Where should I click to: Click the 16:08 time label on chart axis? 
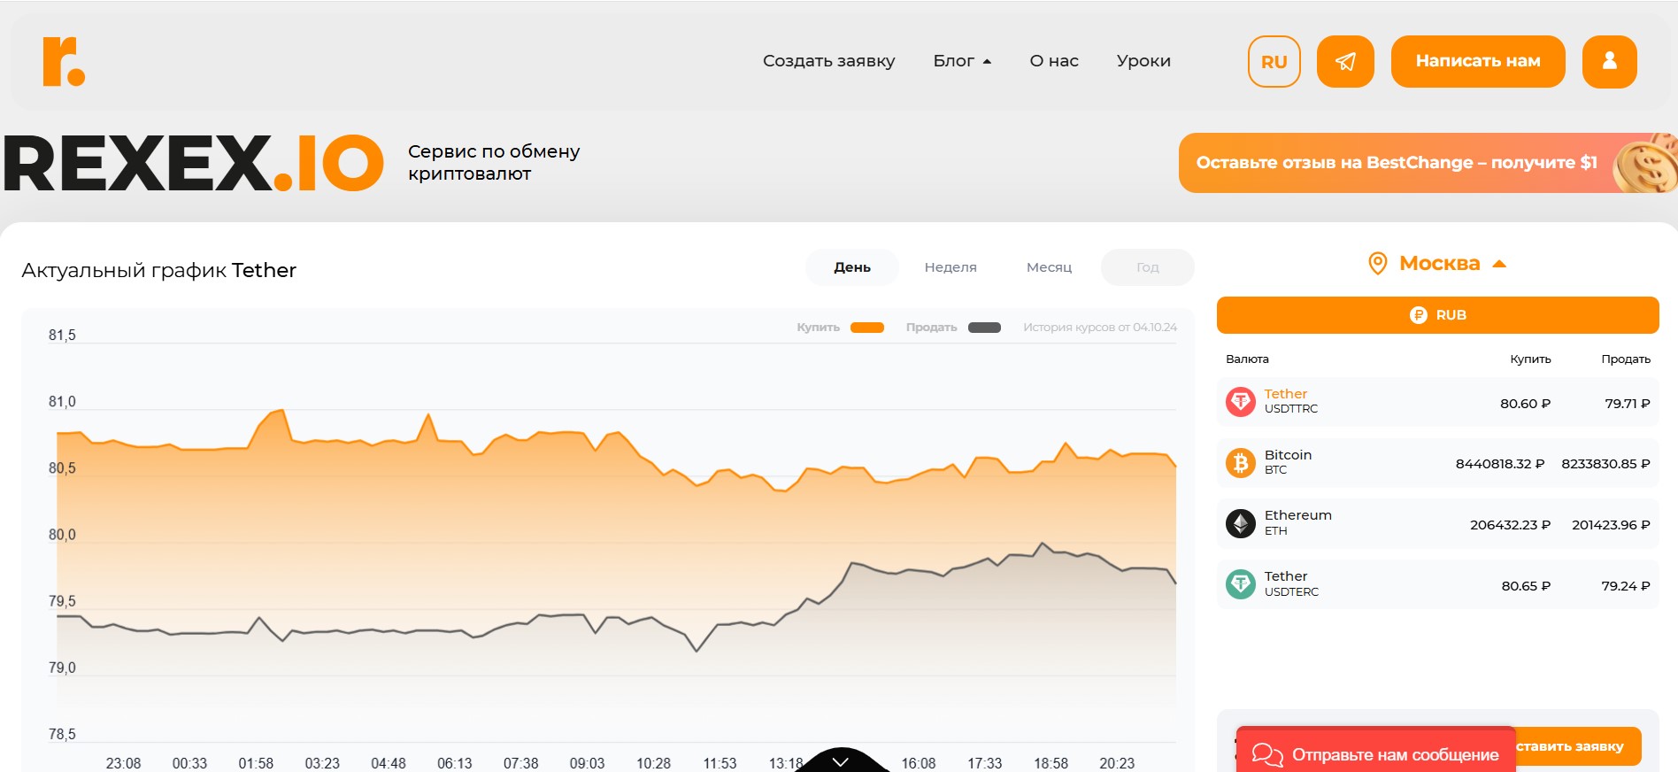pos(919,763)
